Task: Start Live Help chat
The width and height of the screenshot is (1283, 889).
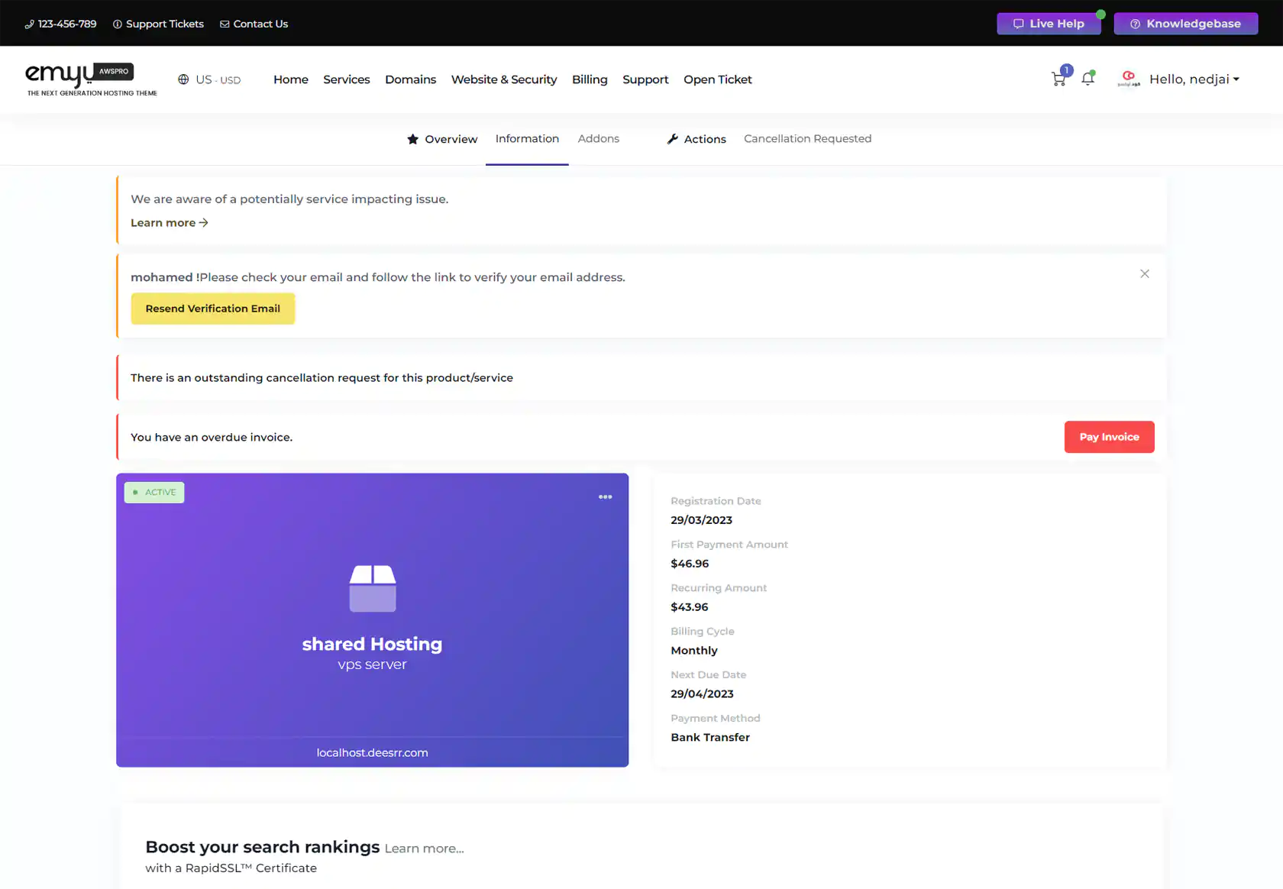Action: coord(1049,24)
